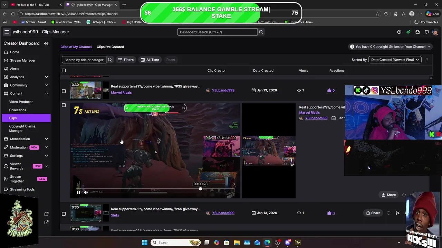
Task: Open a new browser tab
Action: [x=124, y=5]
